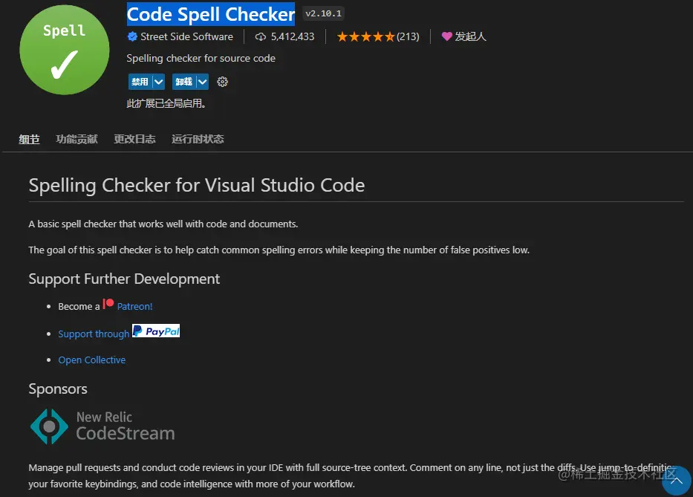Switch to the 功能贡献 tab

coord(77,139)
